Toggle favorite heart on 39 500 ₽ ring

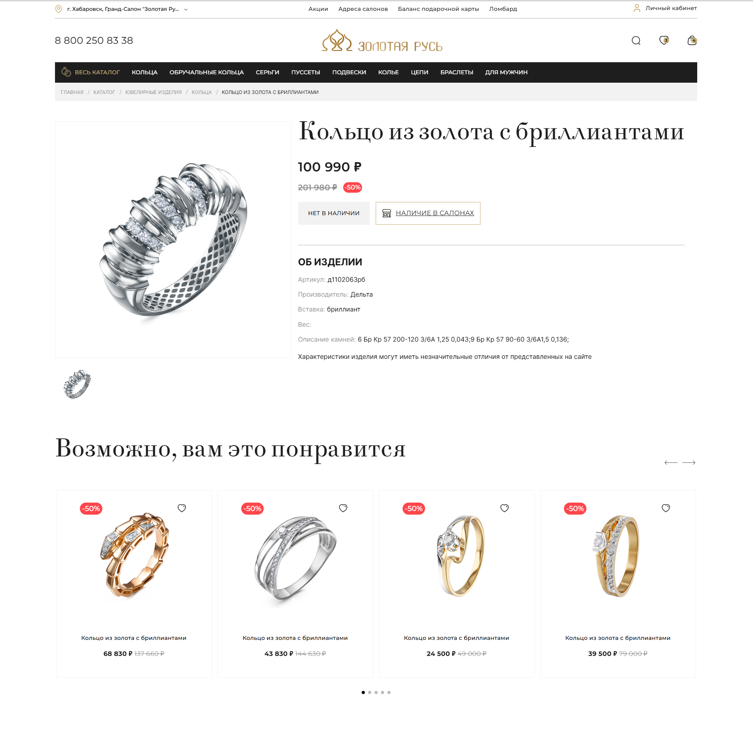coord(666,508)
